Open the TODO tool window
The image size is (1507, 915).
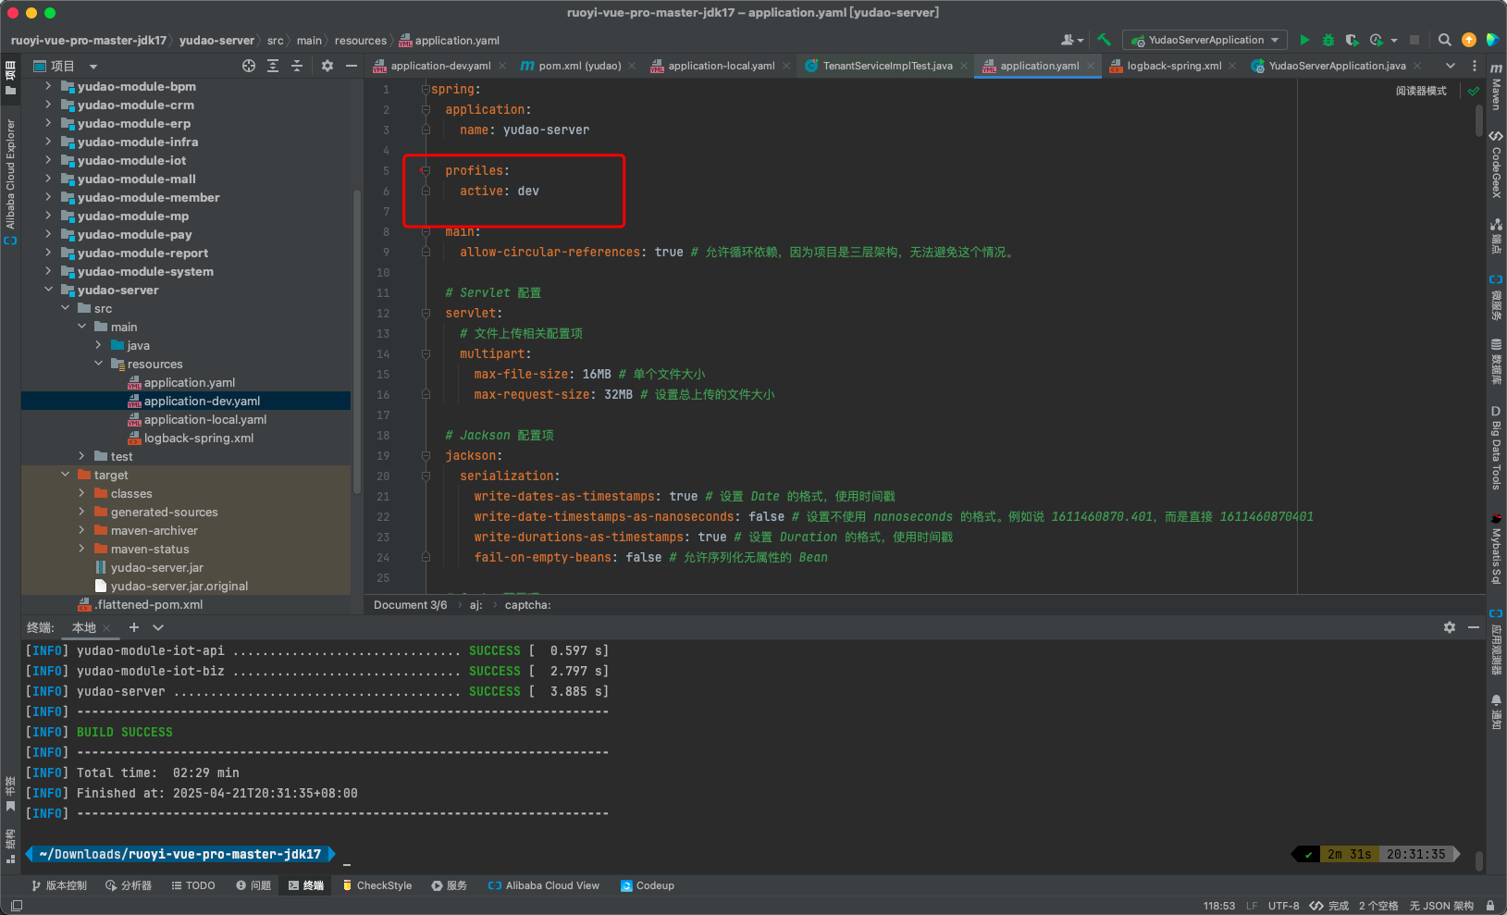coord(193,885)
